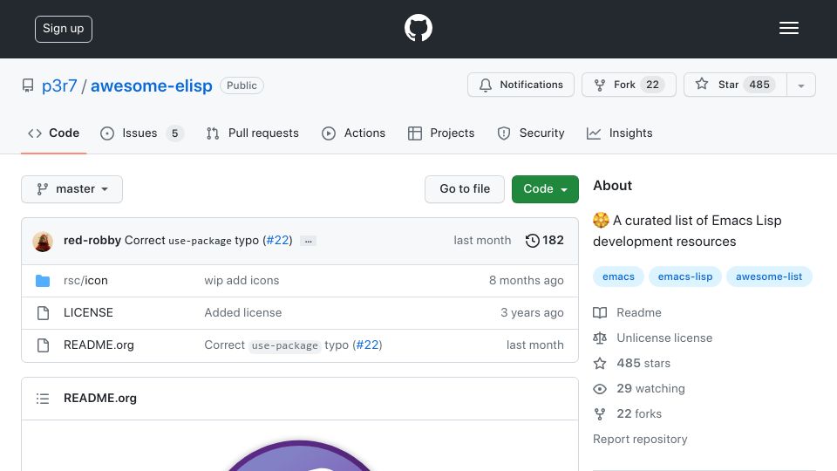Open the hamburger navigation menu

click(x=788, y=28)
